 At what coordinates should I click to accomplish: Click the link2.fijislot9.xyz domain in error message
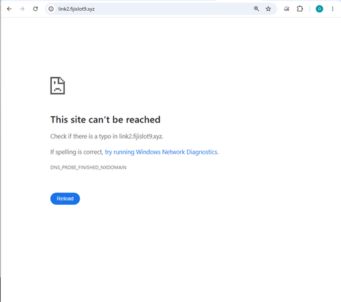tap(141, 136)
